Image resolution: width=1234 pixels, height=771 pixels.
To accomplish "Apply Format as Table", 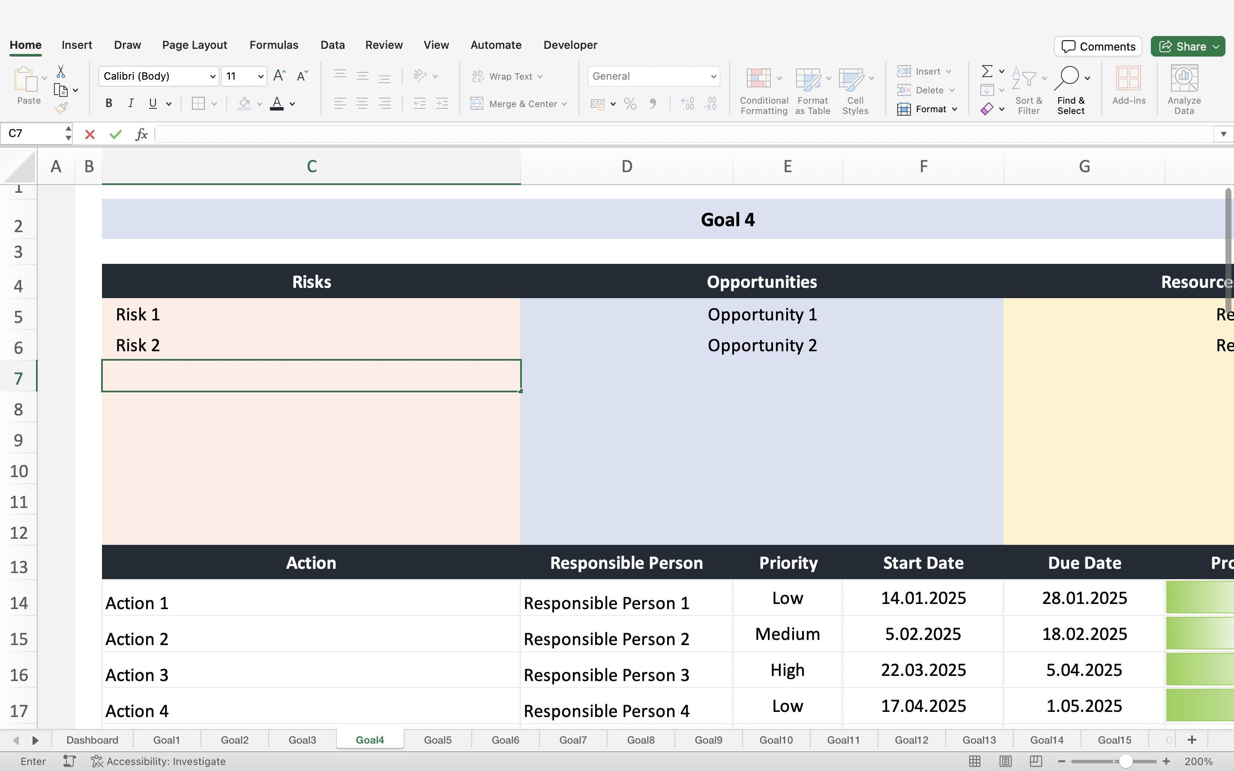I will click(811, 91).
